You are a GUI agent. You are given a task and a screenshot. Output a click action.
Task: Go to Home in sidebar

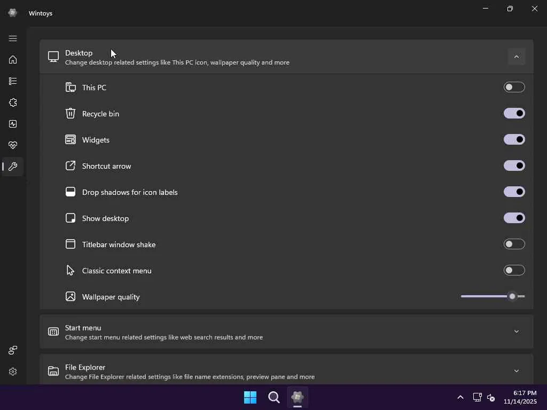13,60
